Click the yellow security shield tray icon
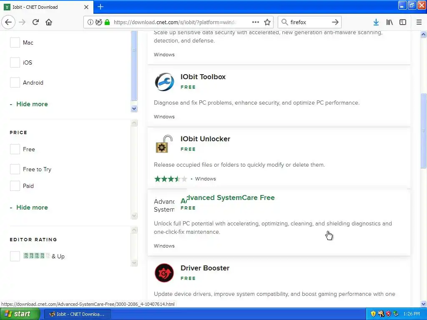This screenshot has width=427, height=320. (x=373, y=314)
